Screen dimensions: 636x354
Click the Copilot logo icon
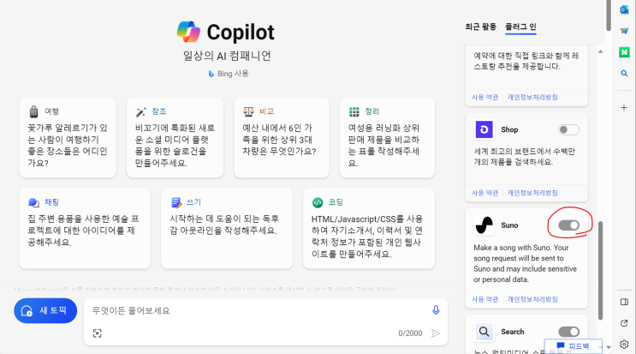[188, 32]
